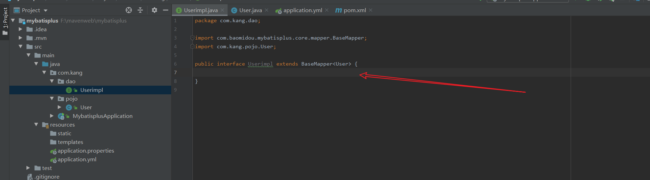Click the dao package folder icon
Viewport: 650px width, 180px height.
click(61, 81)
